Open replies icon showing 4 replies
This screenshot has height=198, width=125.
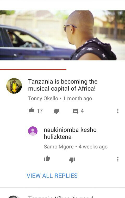75,111
